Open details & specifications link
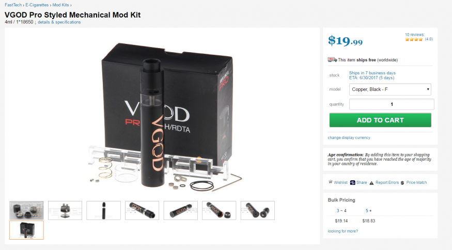452x250 pixels. tap(59, 22)
